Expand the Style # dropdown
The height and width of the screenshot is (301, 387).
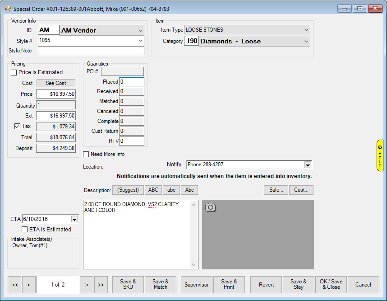pos(140,41)
